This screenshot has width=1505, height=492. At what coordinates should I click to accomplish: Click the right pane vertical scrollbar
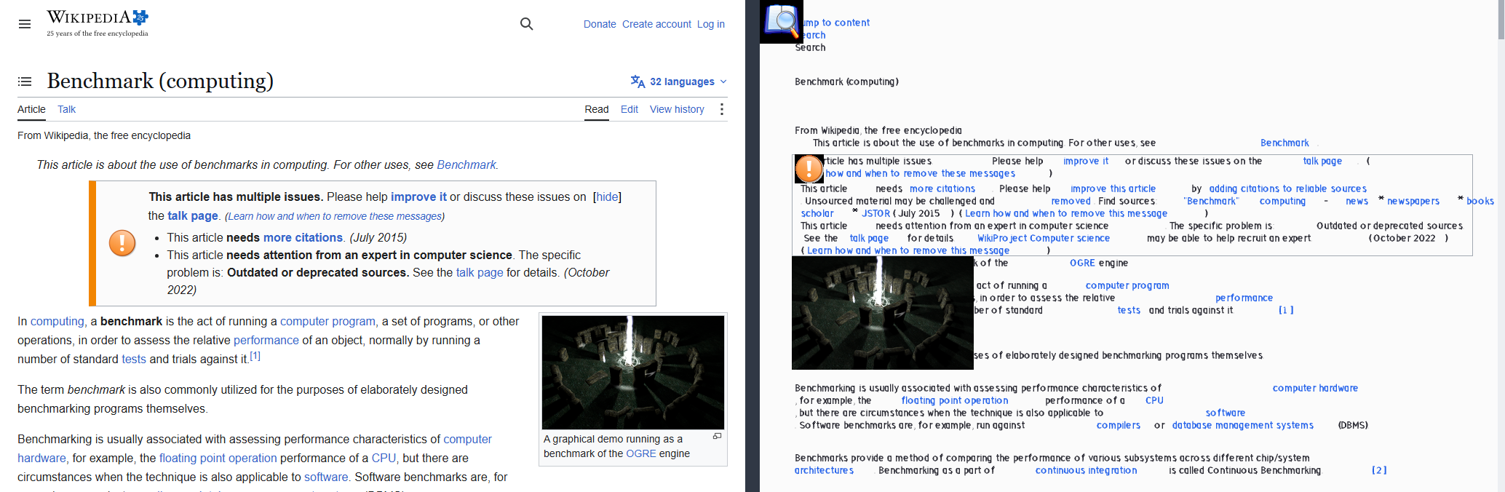coord(1501,246)
